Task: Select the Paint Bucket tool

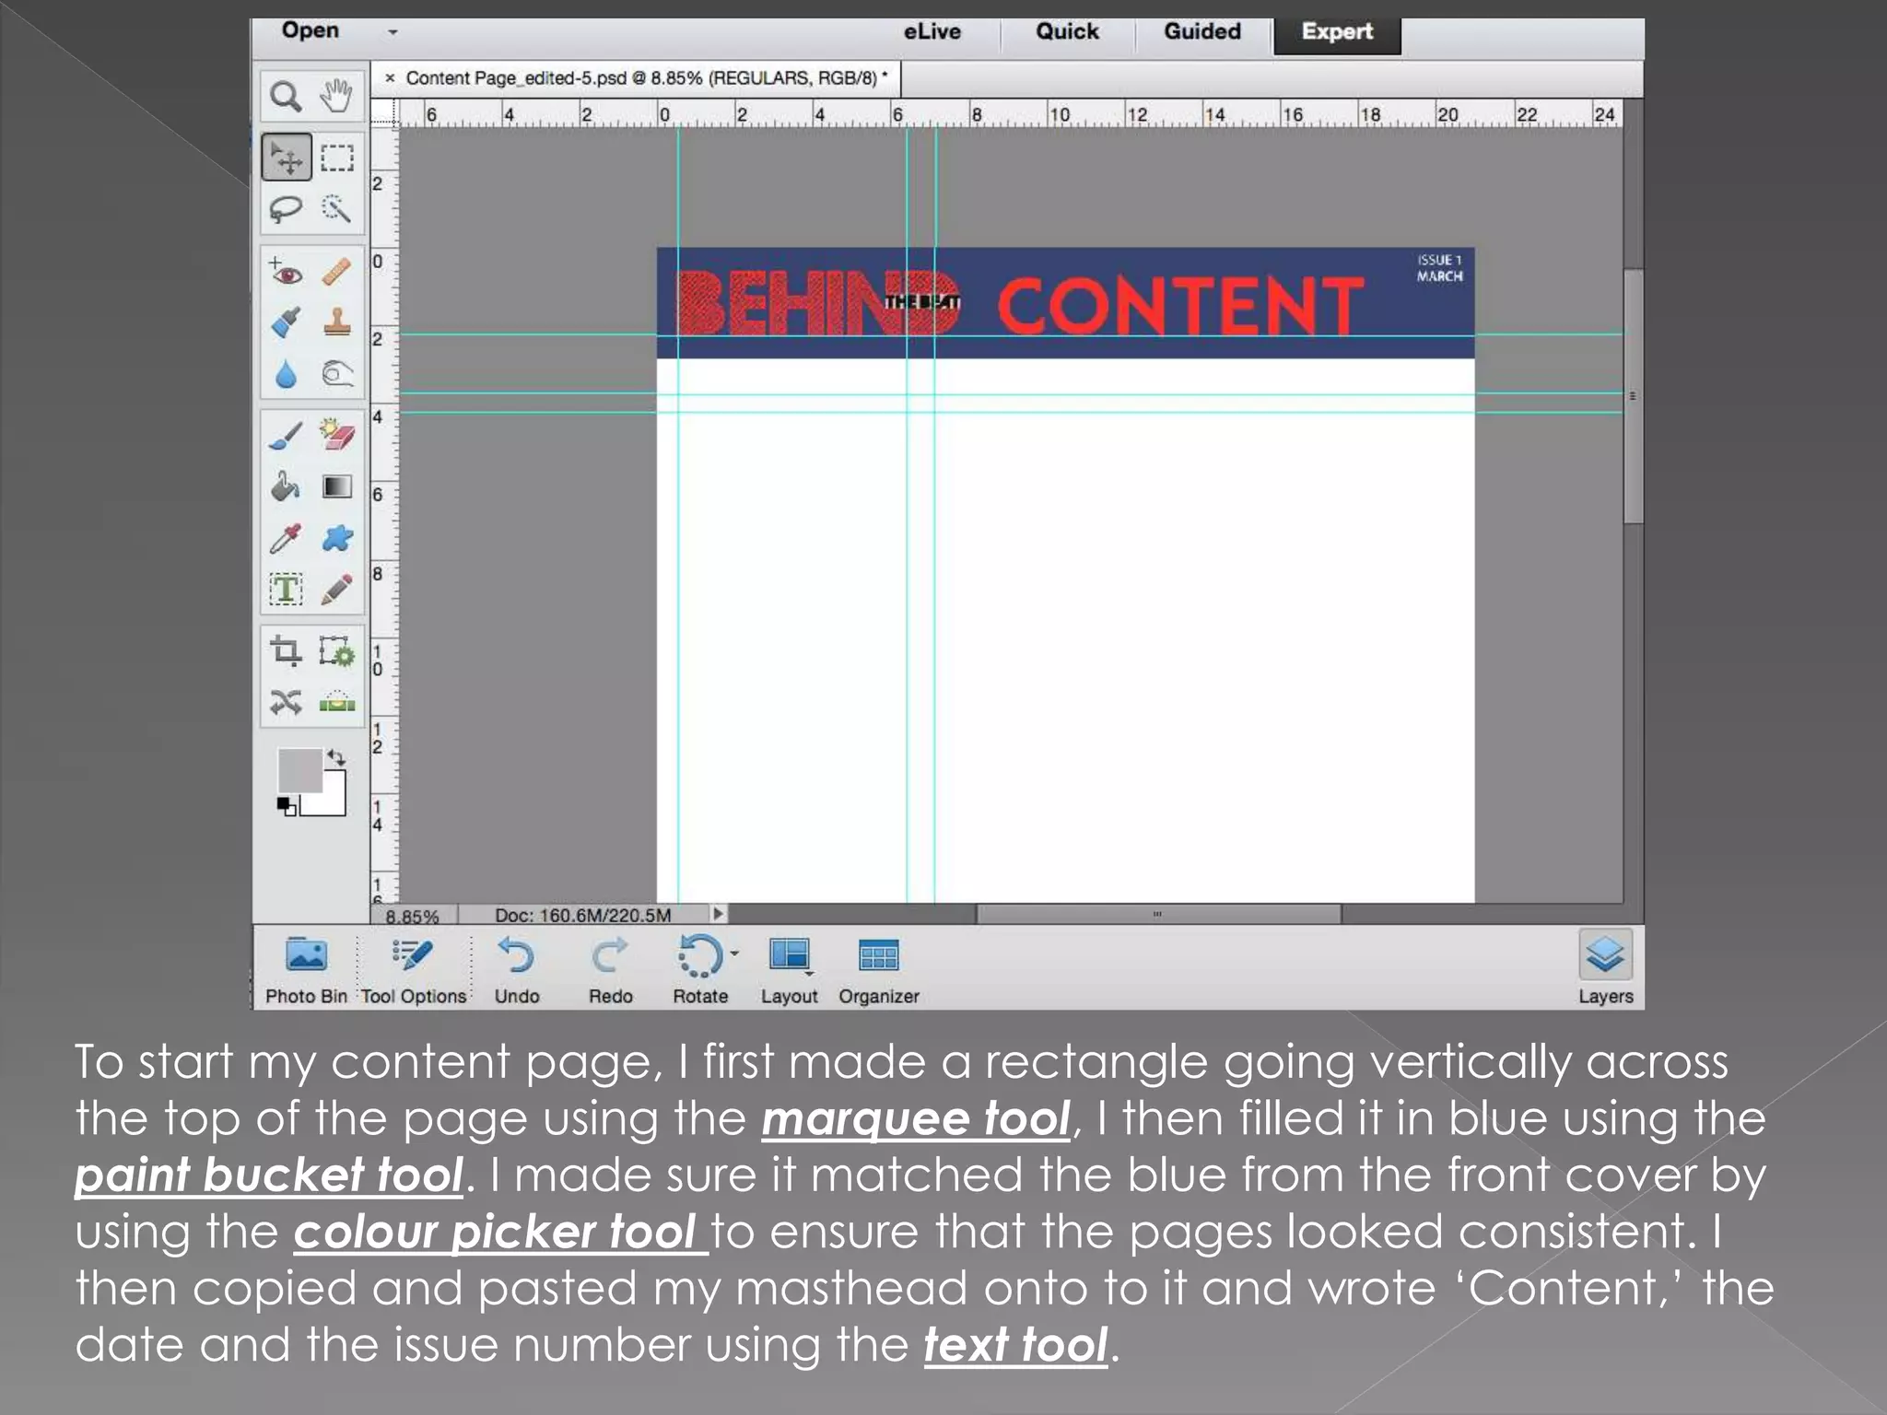Action: [286, 485]
